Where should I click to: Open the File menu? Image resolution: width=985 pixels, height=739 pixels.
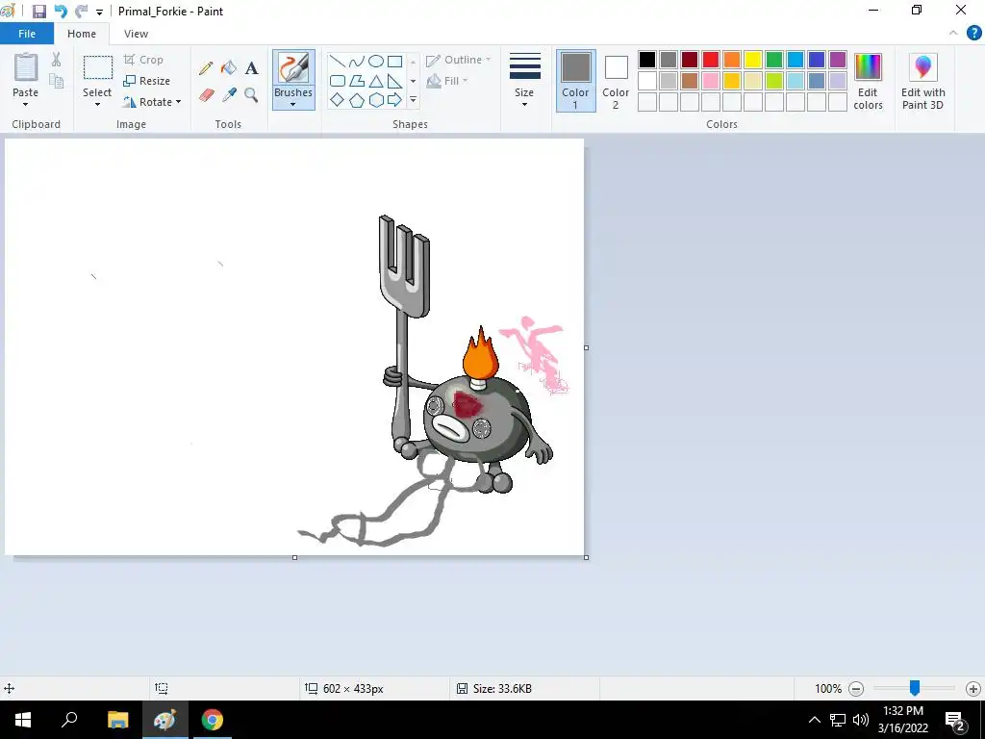26,34
